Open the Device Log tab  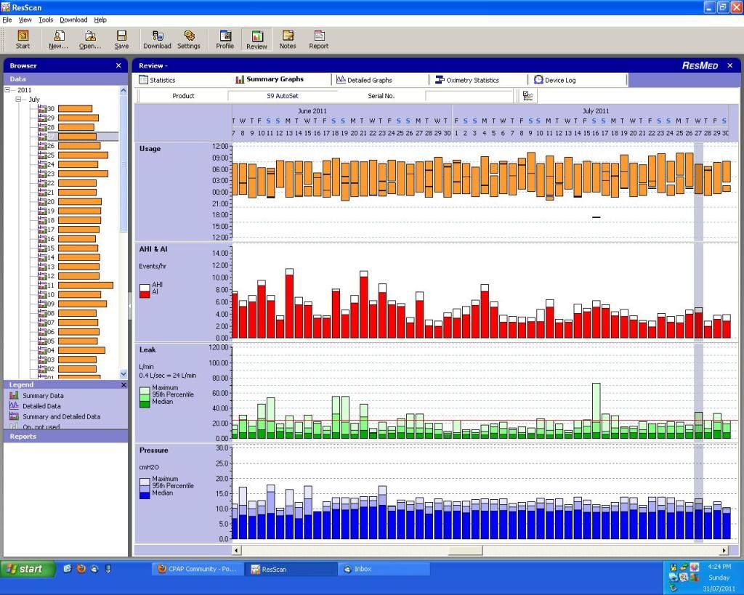point(559,80)
